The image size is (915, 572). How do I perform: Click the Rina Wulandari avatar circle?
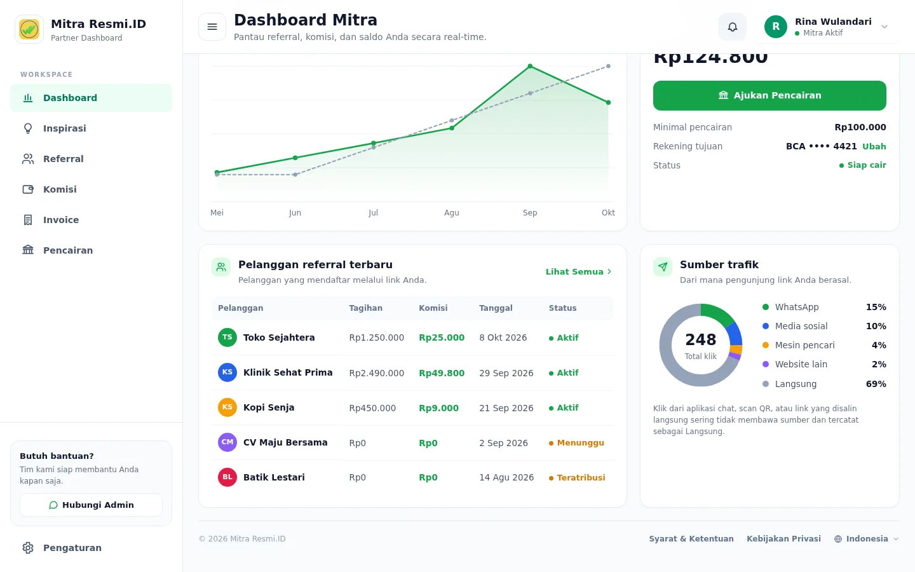coord(776,27)
